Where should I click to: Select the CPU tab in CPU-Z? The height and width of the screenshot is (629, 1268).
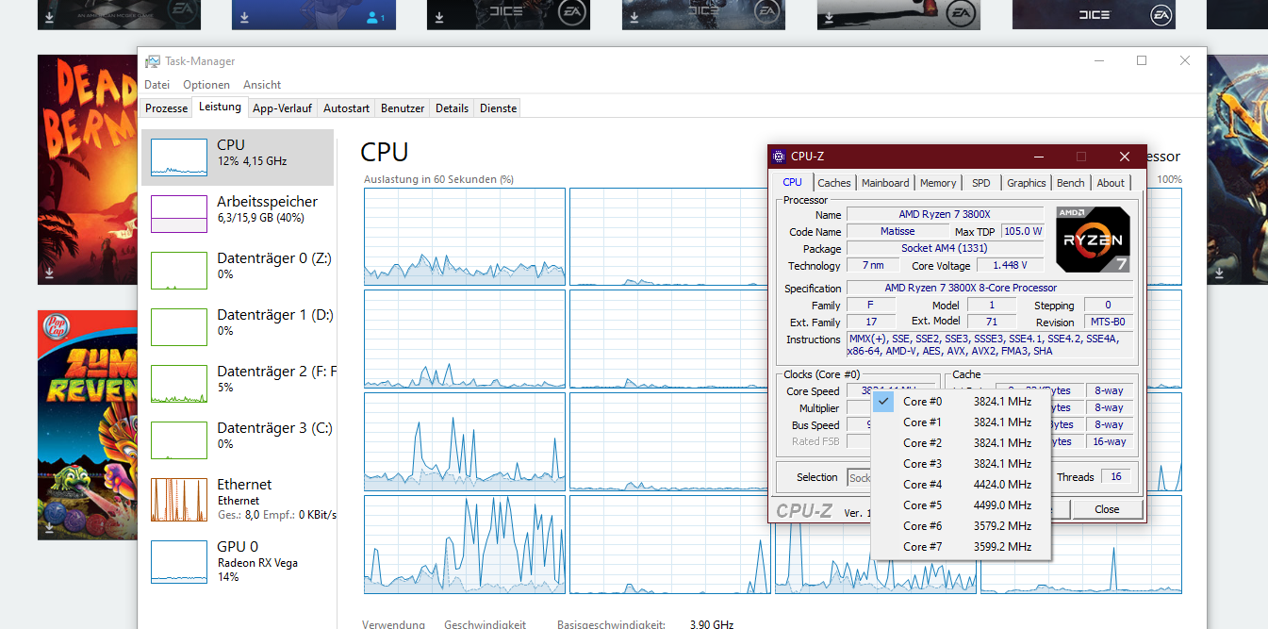coord(793,182)
